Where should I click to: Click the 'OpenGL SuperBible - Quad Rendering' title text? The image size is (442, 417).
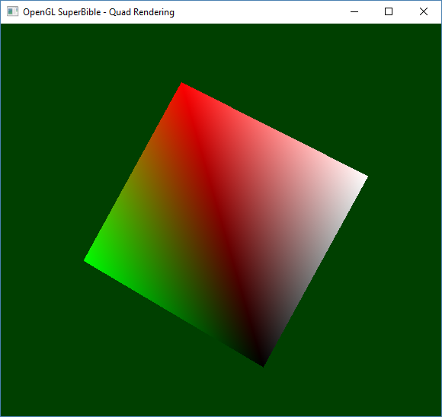pyautogui.click(x=98, y=12)
